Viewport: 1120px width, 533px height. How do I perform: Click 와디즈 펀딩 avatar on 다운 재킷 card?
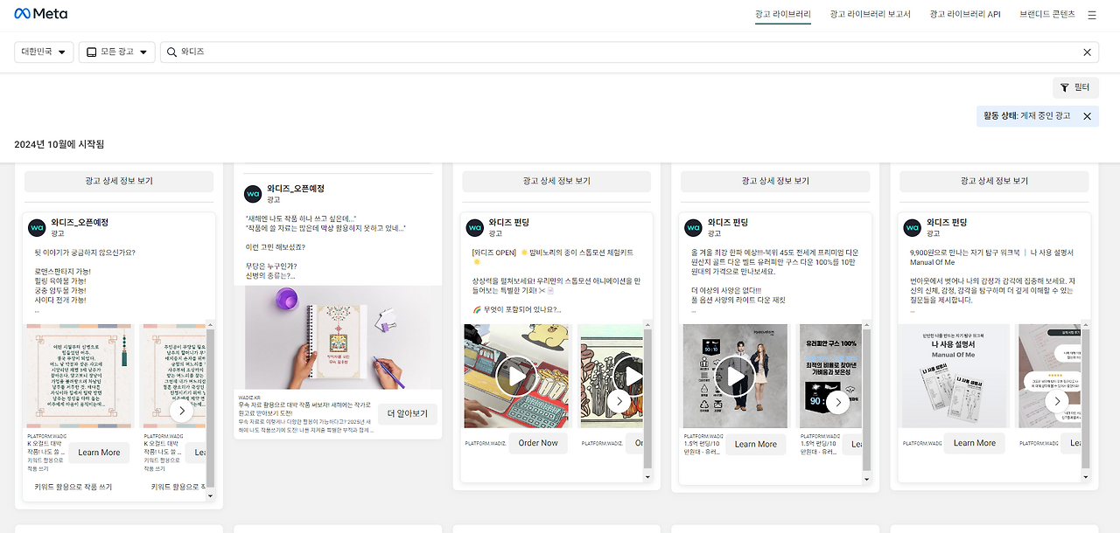[x=693, y=228]
